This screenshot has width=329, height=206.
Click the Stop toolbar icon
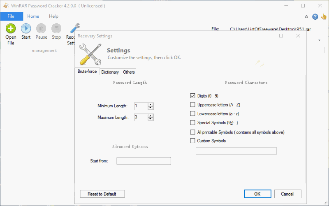pyautogui.click(x=56, y=28)
